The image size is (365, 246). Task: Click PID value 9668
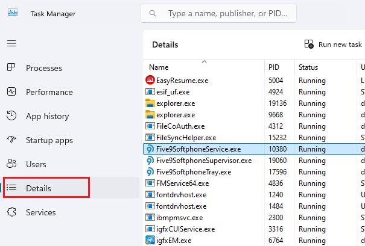(x=276, y=115)
